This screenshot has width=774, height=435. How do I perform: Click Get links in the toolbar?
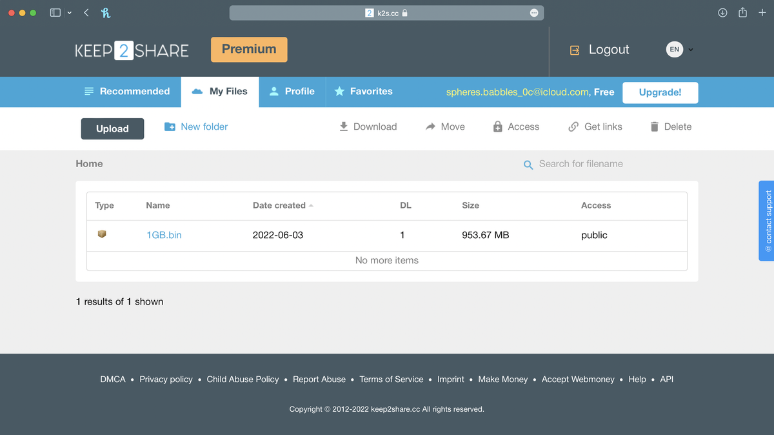pos(595,126)
